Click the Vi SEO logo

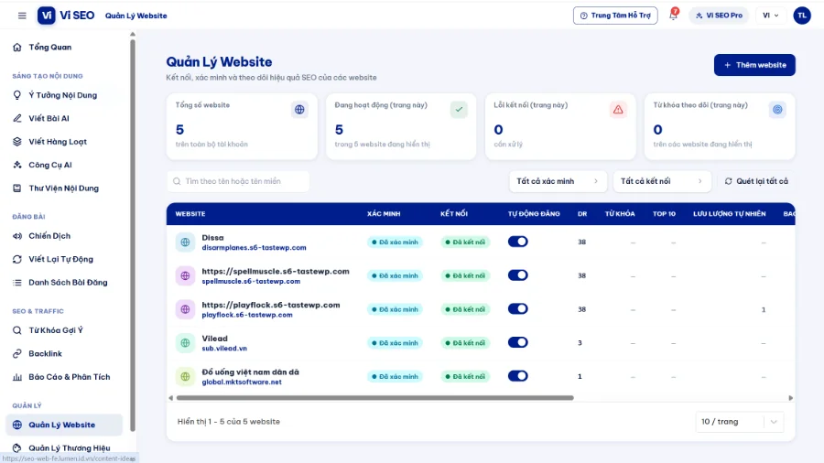[66, 16]
